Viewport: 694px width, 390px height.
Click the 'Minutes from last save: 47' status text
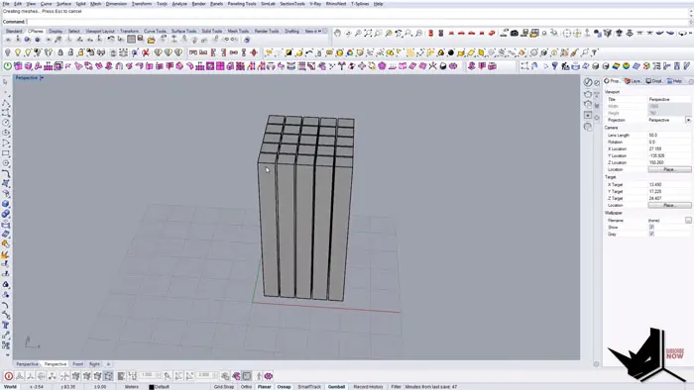pos(430,387)
